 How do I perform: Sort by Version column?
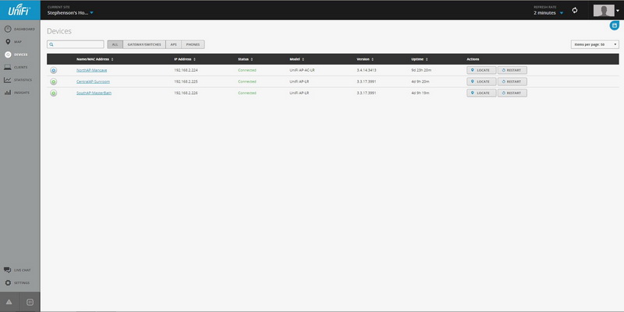point(365,59)
